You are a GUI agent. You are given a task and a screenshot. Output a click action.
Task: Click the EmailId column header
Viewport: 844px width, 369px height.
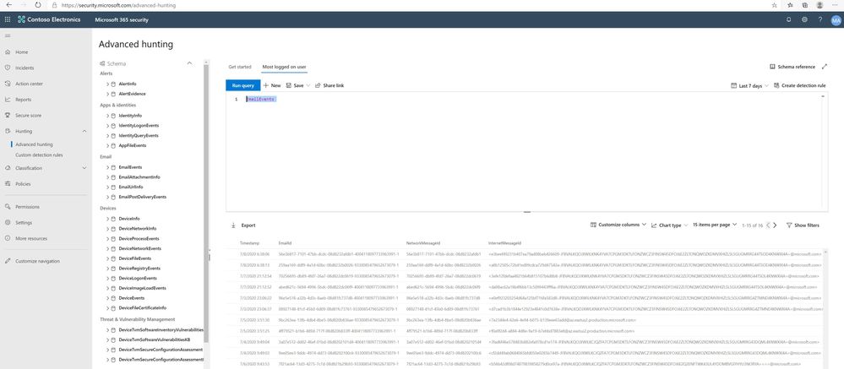click(286, 243)
